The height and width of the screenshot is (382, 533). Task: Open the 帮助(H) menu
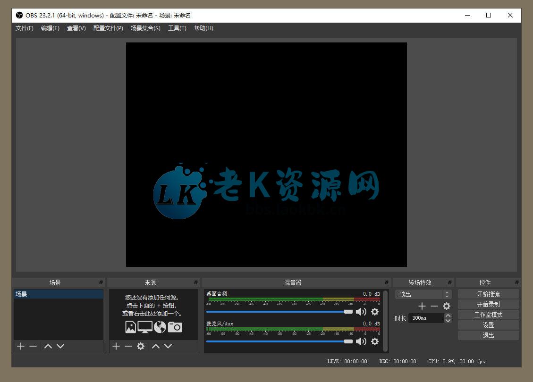tap(203, 28)
